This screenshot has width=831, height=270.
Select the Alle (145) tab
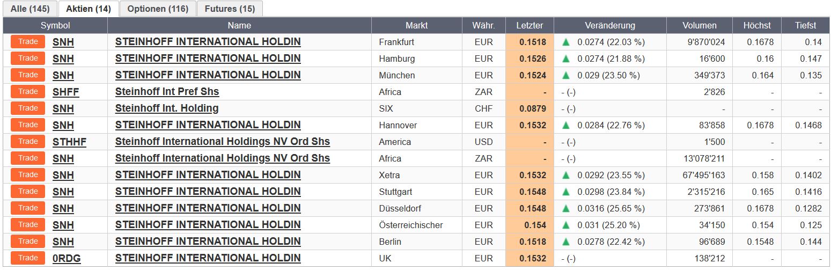pyautogui.click(x=30, y=9)
